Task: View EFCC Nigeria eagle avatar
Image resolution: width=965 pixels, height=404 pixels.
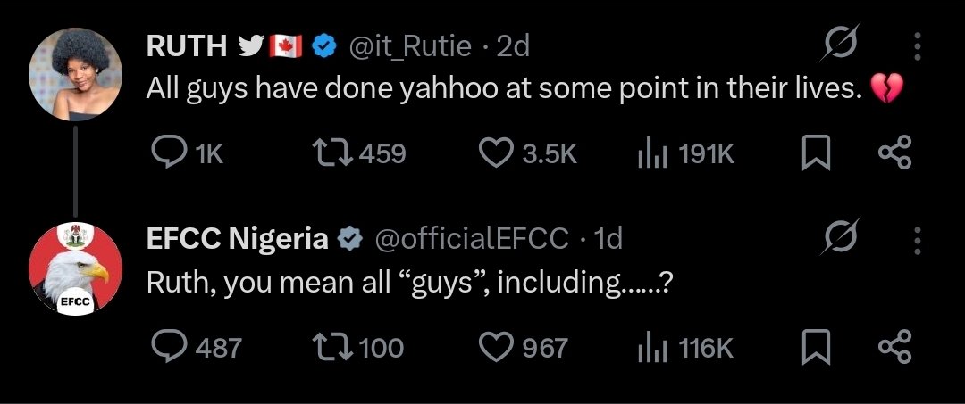Action: [75, 269]
